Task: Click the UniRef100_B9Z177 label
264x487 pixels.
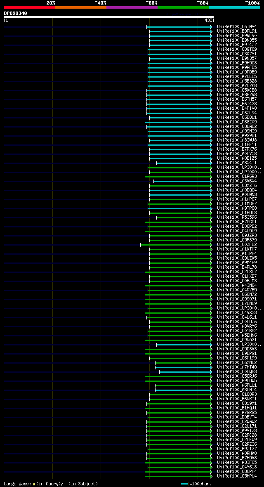Action: [237, 449]
